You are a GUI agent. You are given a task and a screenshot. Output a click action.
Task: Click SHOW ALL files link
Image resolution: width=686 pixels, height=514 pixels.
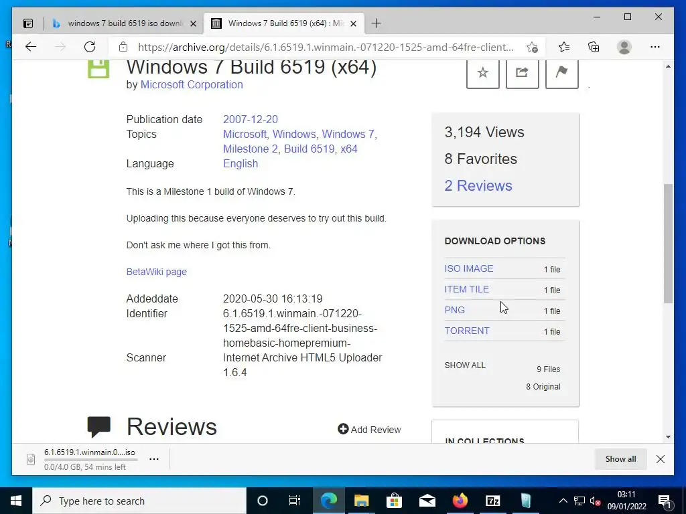point(465,365)
